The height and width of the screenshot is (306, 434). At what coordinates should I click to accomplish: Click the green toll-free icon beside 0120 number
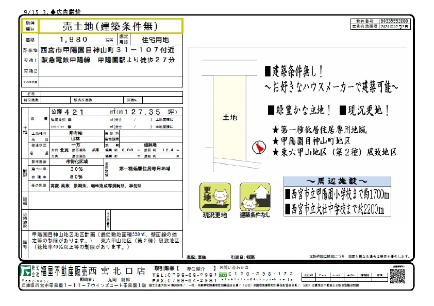pos(222,274)
